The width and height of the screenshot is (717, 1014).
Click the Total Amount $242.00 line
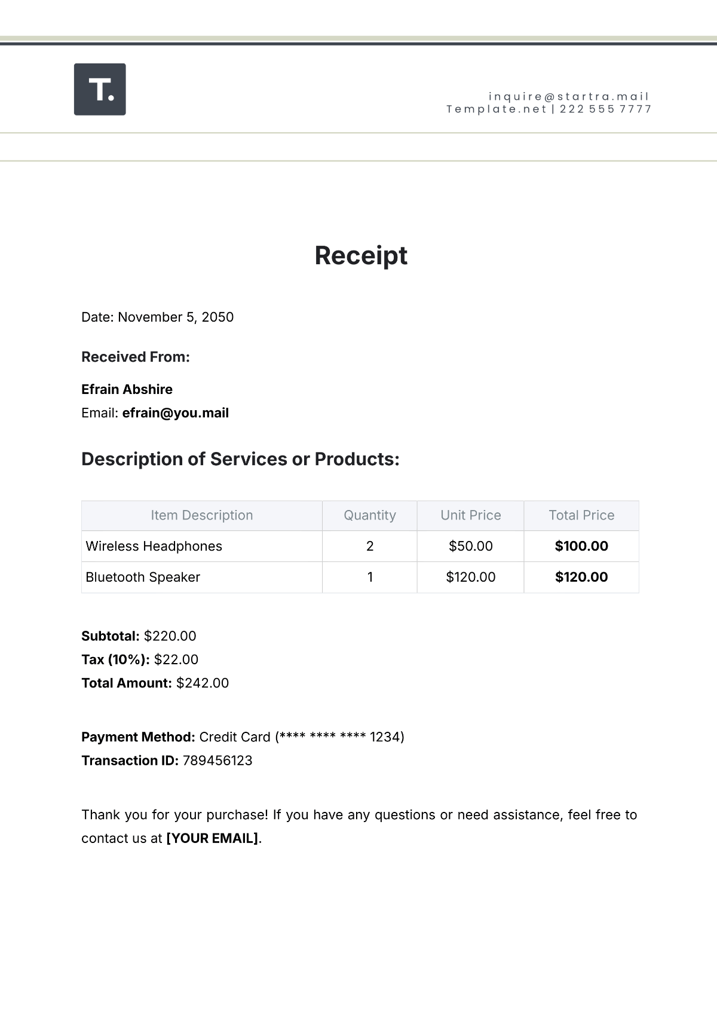click(155, 683)
